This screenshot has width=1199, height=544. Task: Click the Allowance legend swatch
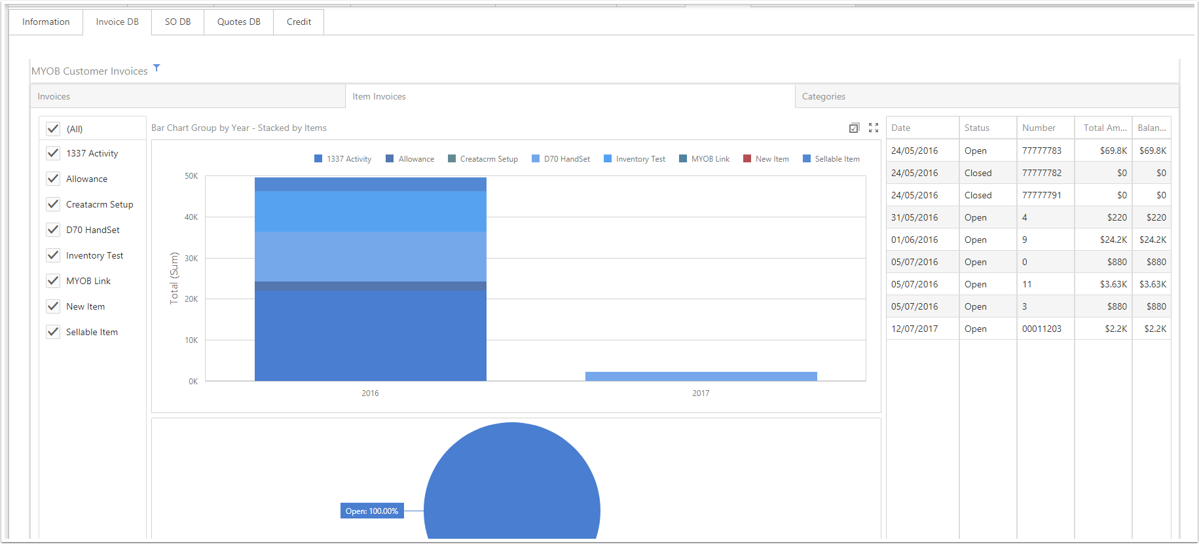[x=390, y=158]
